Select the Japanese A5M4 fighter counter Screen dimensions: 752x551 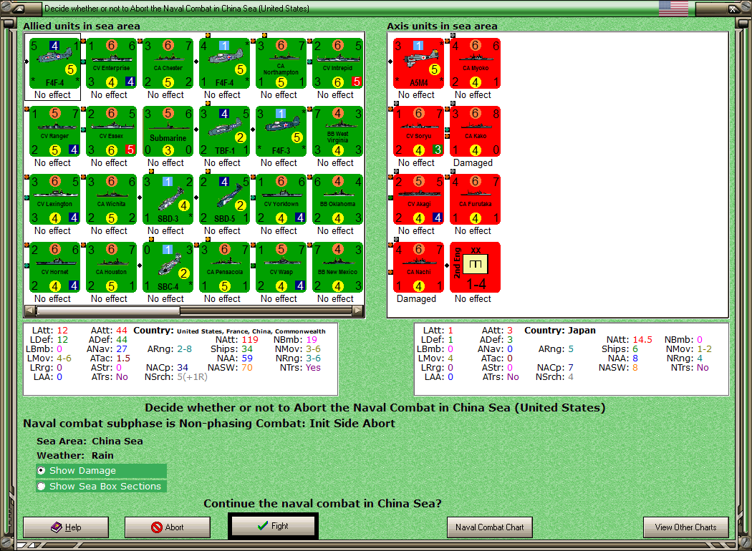(418, 64)
